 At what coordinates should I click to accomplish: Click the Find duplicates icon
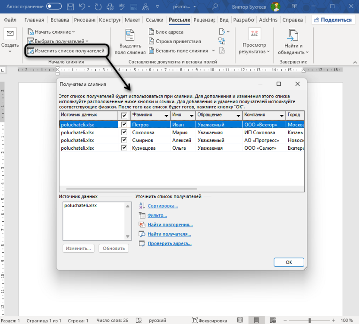(x=142, y=224)
